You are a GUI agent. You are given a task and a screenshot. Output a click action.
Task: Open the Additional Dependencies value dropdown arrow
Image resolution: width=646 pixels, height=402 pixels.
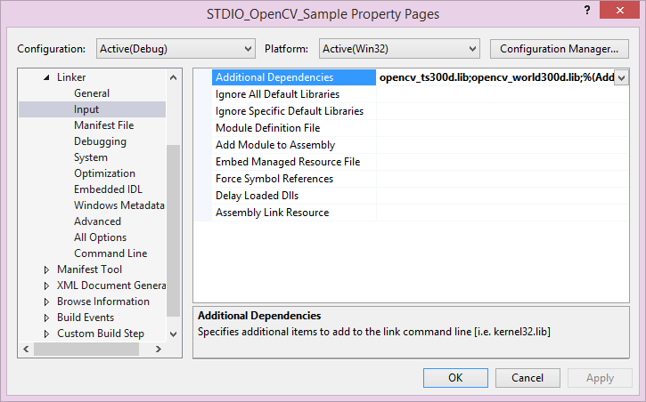[x=621, y=77]
